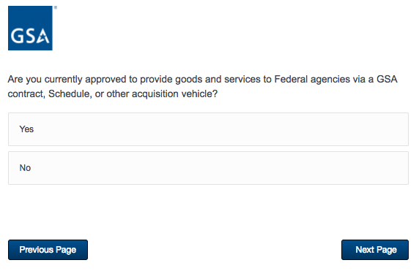Click the word "Page" in the Previous Page button
Viewport: 419px width, 271px height.
[66, 250]
